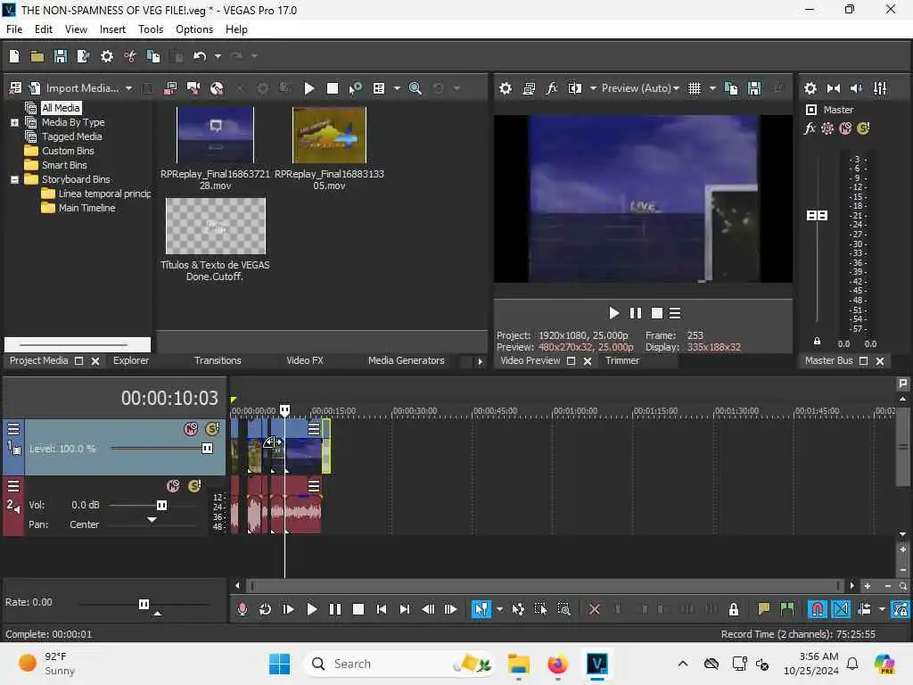
Task: Select Main Timeline storyboard bin
Action: (x=86, y=208)
